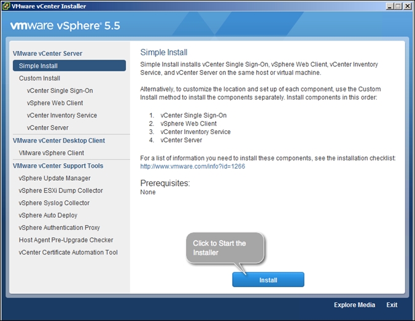Click the VMware vCenter Server heading
Viewport: 415px width, 321px height.
coord(47,53)
